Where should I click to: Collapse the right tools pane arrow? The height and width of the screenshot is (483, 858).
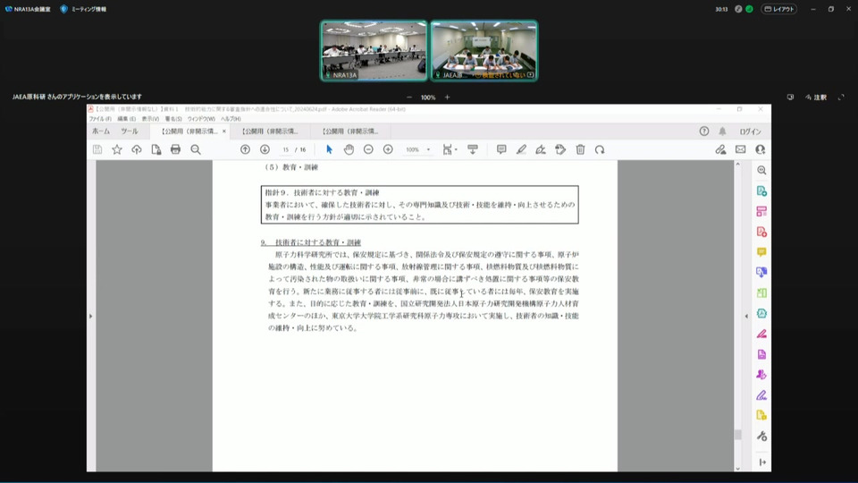(746, 316)
